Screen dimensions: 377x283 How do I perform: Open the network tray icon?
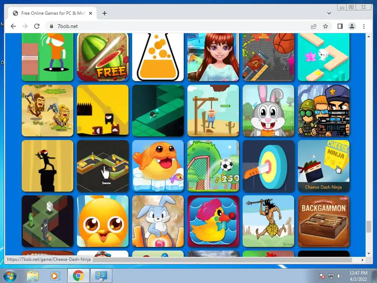point(331,276)
